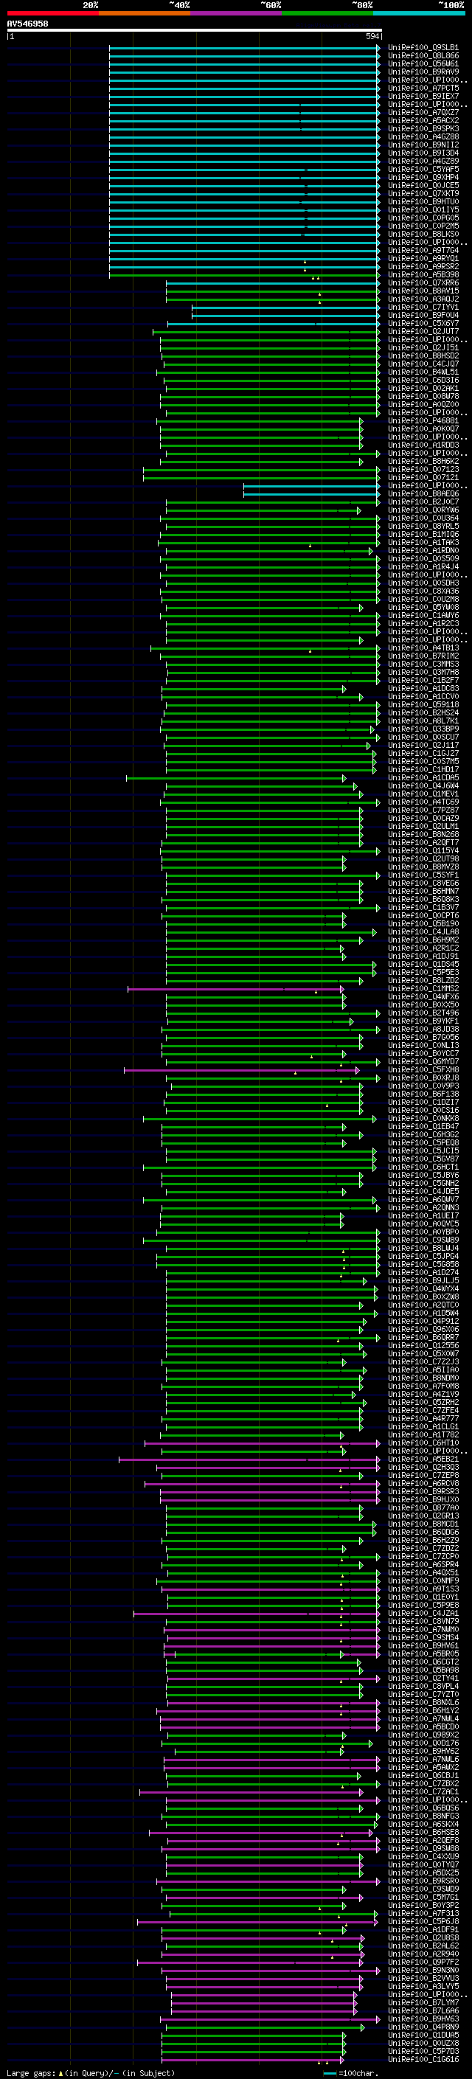Screen dimensions: 472x2079
Task: Click the UniRef100_Q115Y4 entry
Action: coord(423,850)
